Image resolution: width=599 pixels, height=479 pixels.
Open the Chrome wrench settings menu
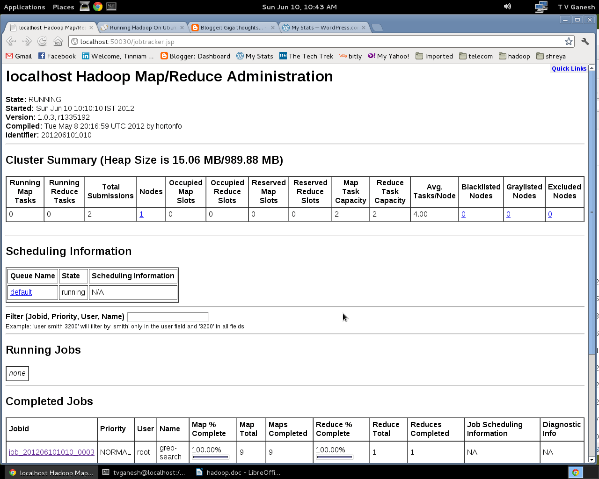click(x=585, y=42)
